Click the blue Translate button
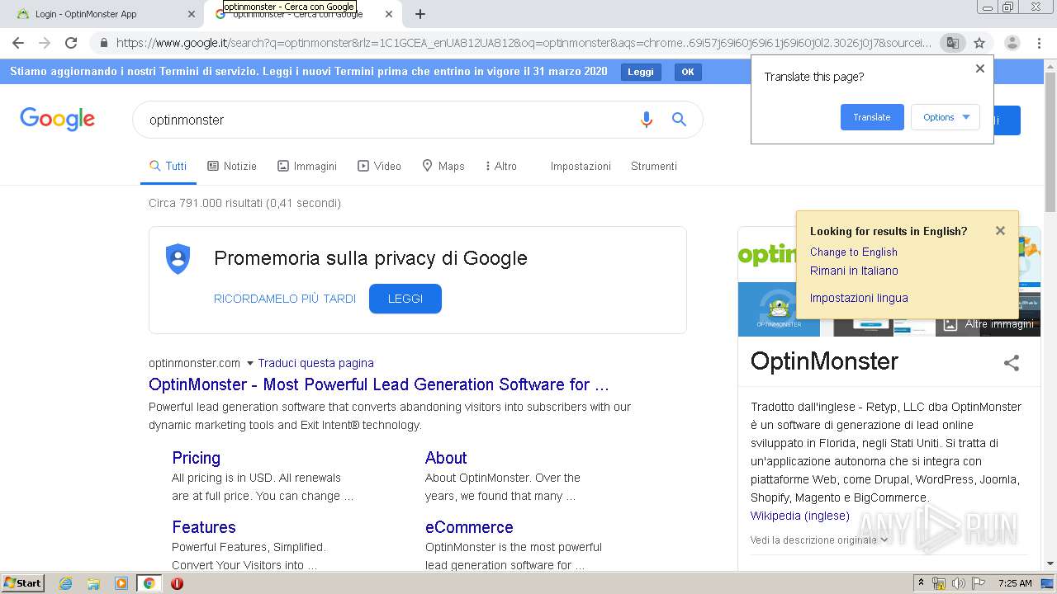The height and width of the screenshot is (594, 1057). click(872, 117)
